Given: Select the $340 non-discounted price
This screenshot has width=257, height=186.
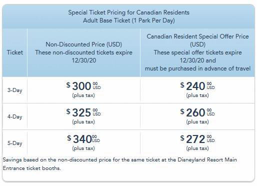Looking at the screenshot, I should pos(83,139).
